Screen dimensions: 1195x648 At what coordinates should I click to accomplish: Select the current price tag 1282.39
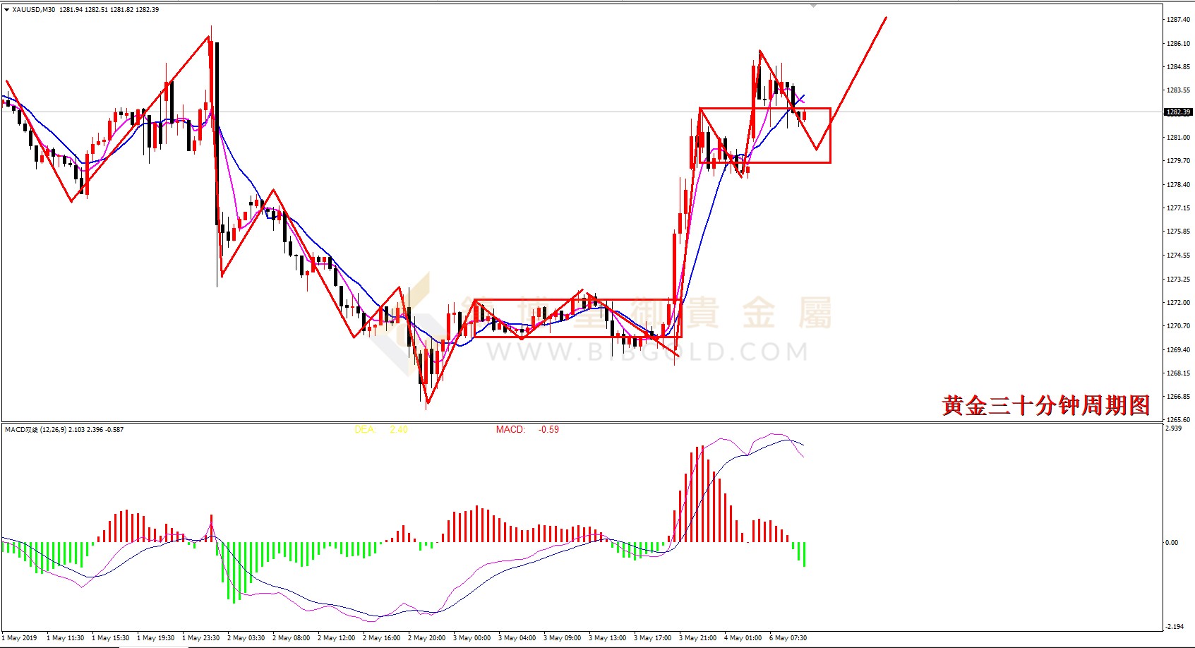[1178, 112]
